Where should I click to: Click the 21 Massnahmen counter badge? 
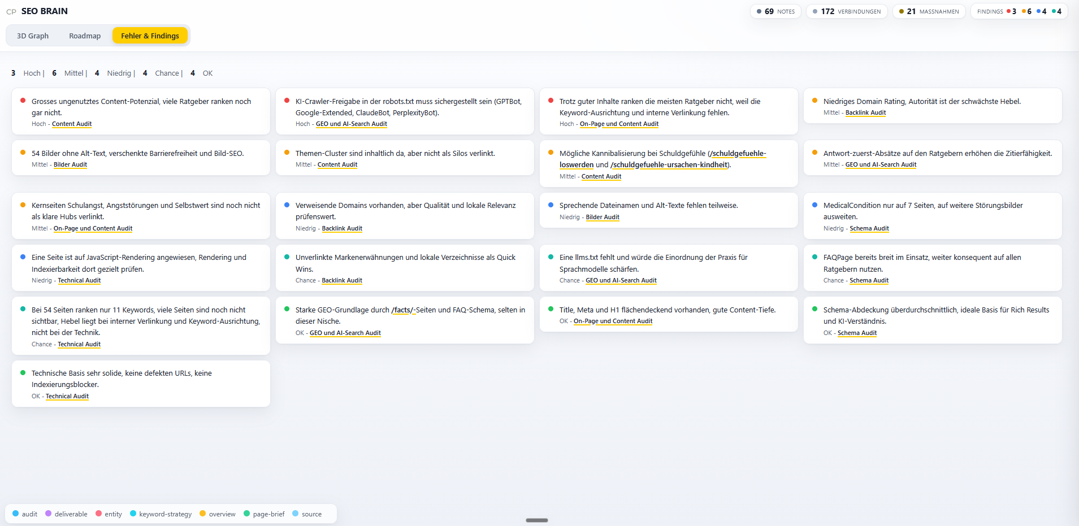(x=929, y=11)
